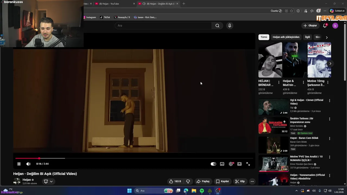The width and height of the screenshot is (347, 195).
Task: Open options for HEİJAN | BRİNDAR short
Action: click(279, 82)
